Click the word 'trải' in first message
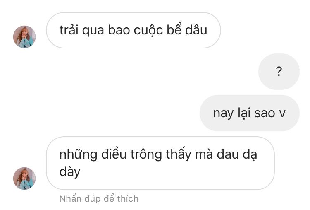310x210 pixels. 69,30
